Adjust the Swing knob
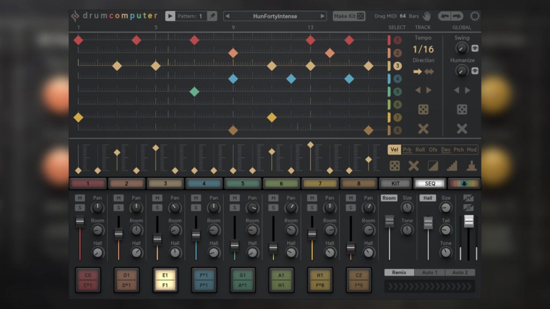 461,48
